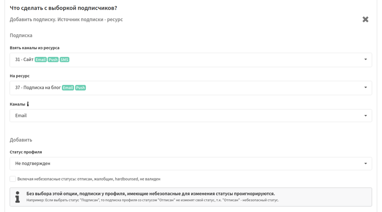Screen dimensions: 382x212
Task: Click the SMS badge on "31 - Сайт"
Action: [x=65, y=60]
